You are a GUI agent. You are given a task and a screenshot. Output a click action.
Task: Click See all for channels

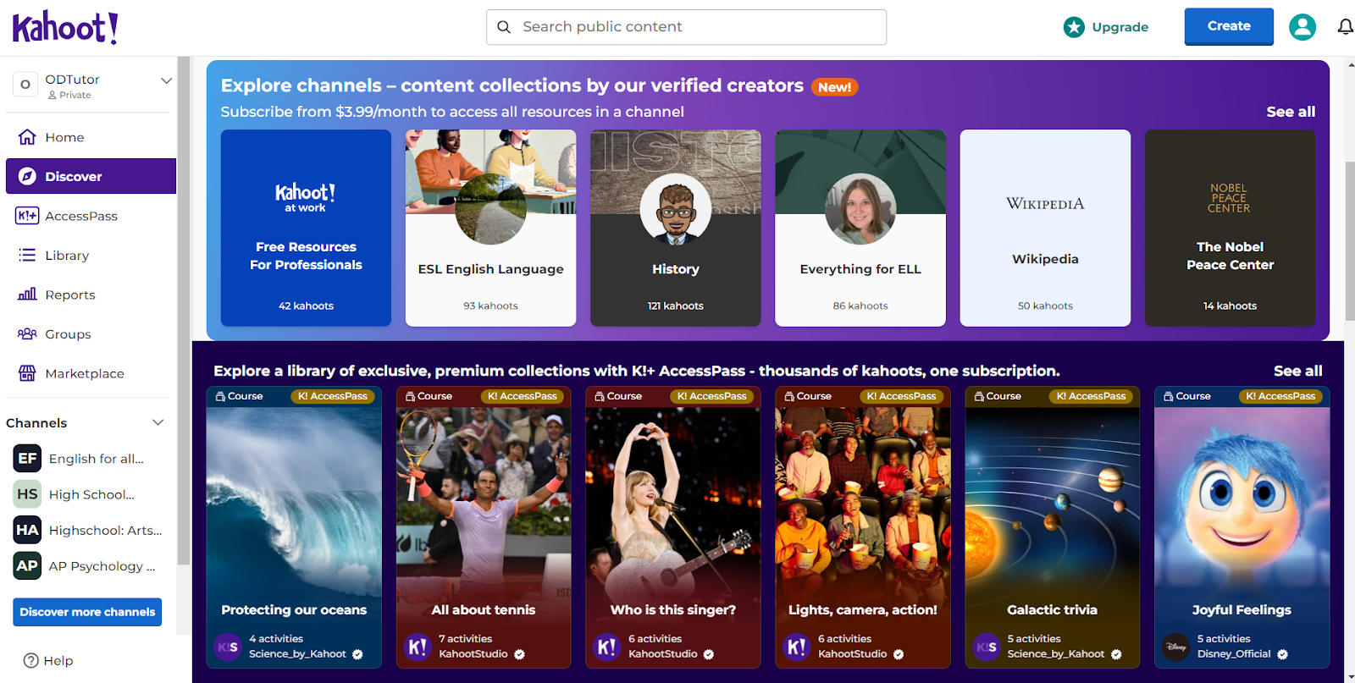pyautogui.click(x=1291, y=112)
